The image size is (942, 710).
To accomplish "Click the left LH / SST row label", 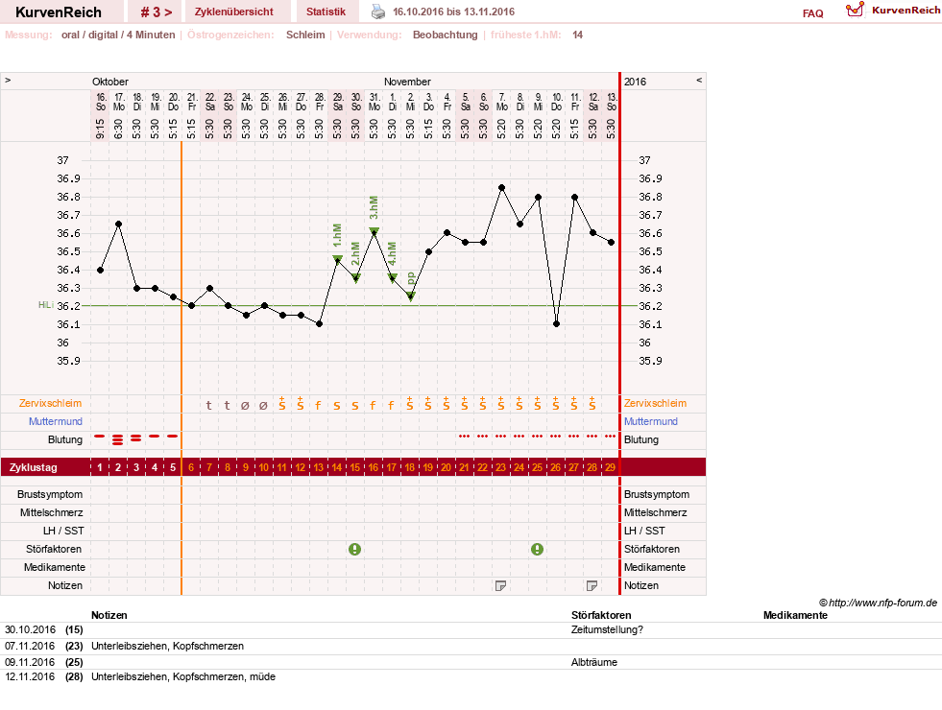I will click(63, 531).
